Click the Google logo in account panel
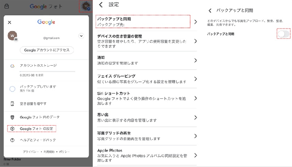Screen dimensions: 292x167 (46, 22)
